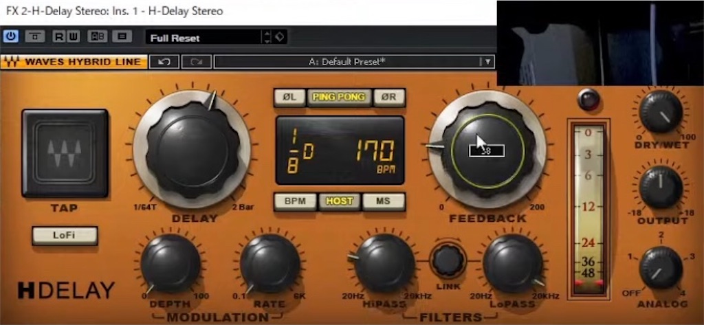Click the H DELAY logo text

pyautogui.click(x=66, y=291)
